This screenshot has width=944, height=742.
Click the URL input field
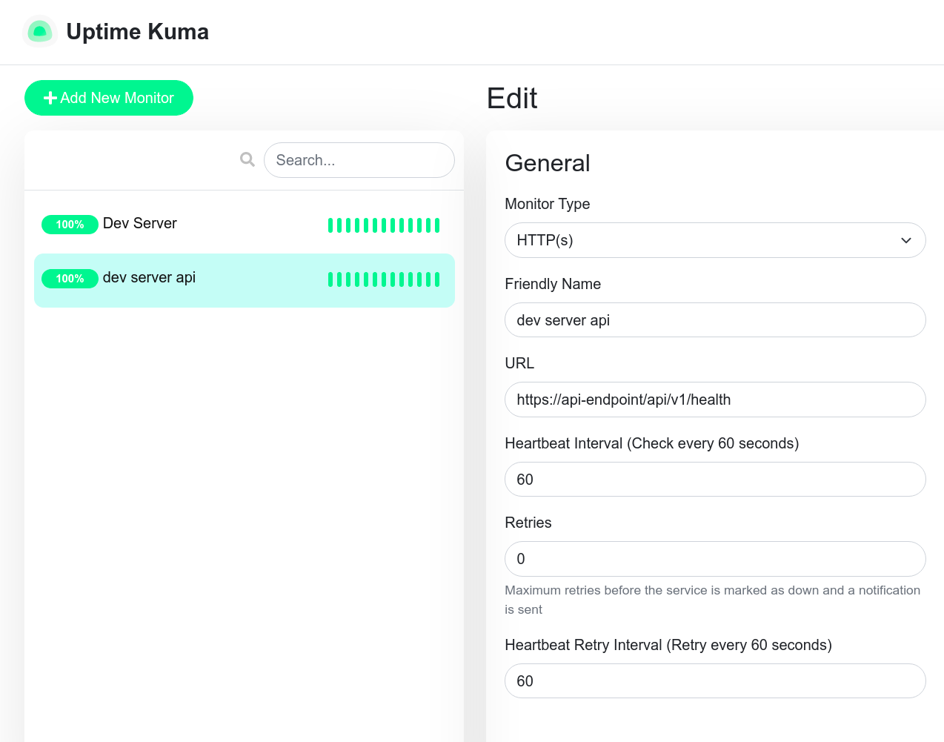(x=714, y=400)
